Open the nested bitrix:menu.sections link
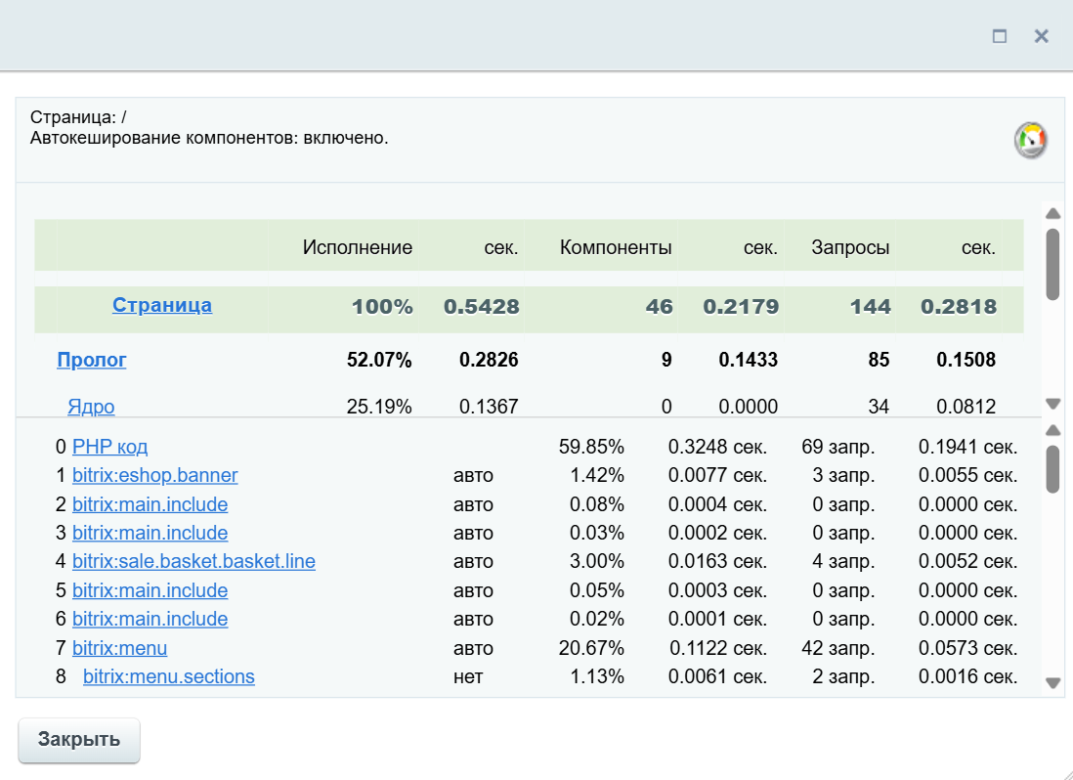 [x=168, y=676]
